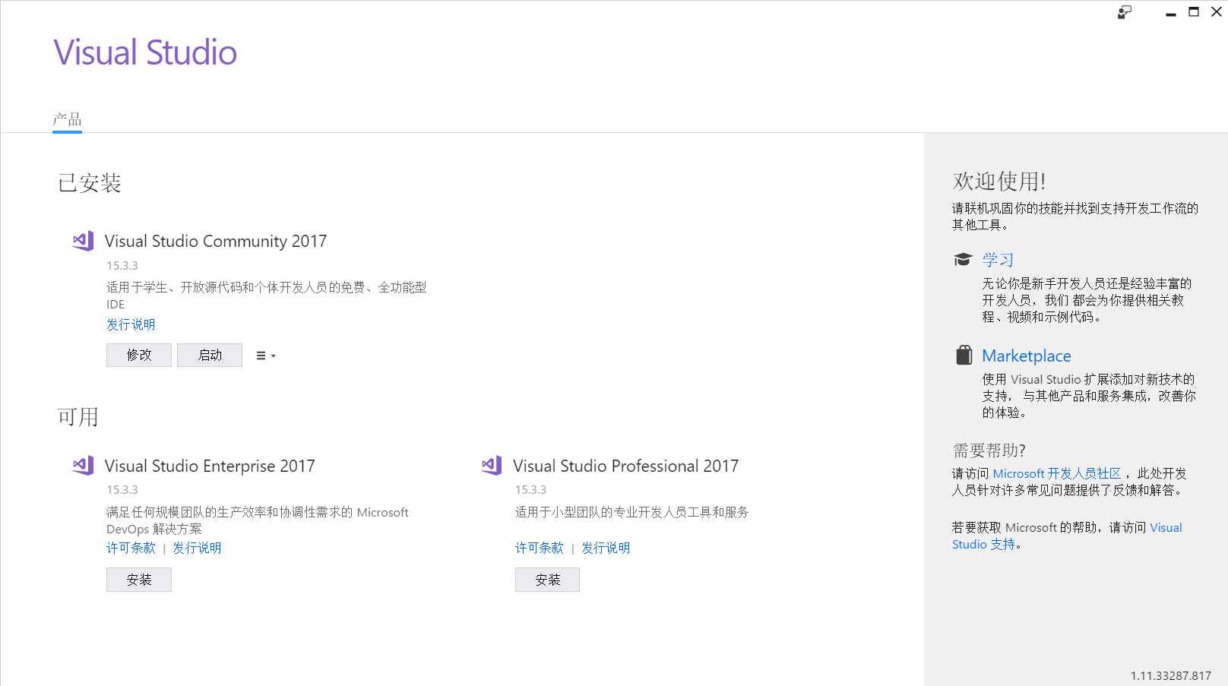Open 许可条款 for Visual Studio Enterprise 2017
The height and width of the screenshot is (686, 1228).
pyautogui.click(x=130, y=548)
